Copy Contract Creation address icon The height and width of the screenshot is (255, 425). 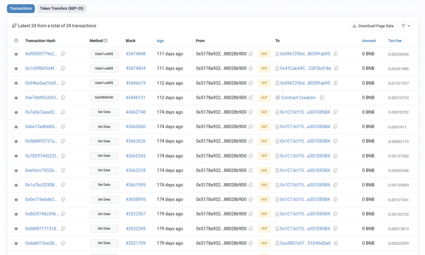pyautogui.click(x=322, y=97)
